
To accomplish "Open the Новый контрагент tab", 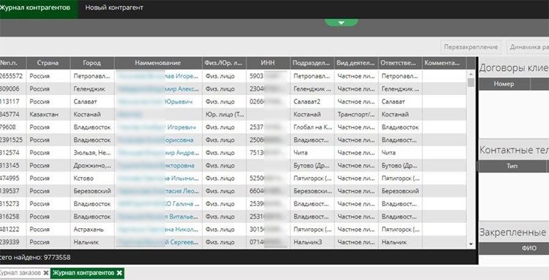I will pos(114,8).
